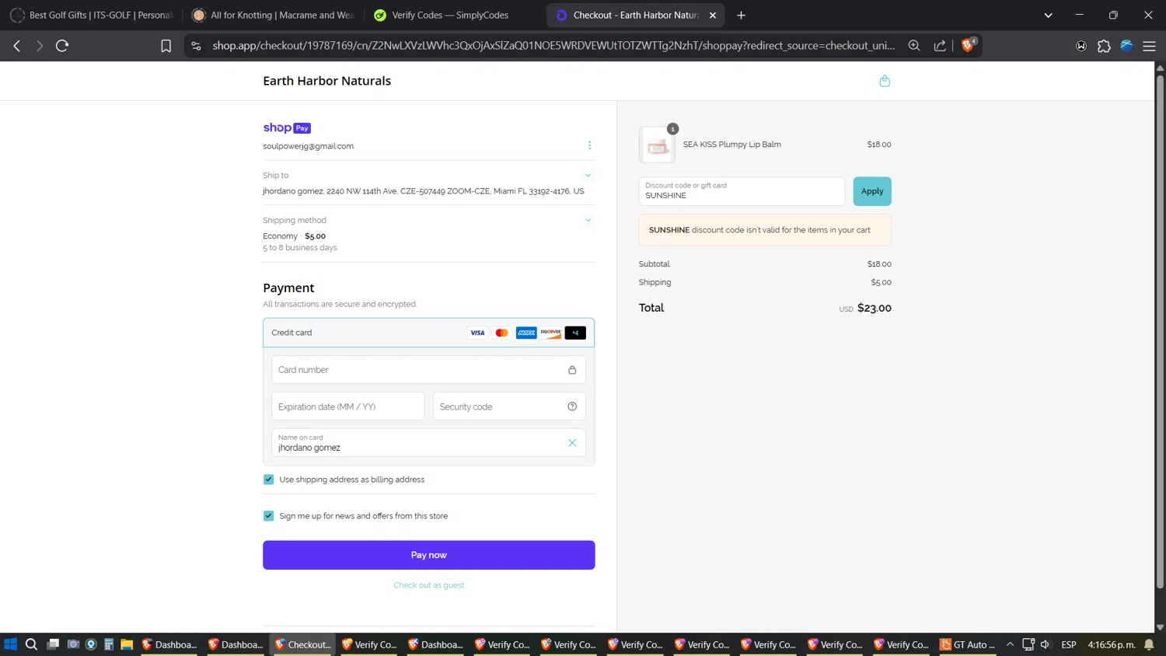Open the Brave wallet icon
The image size is (1166, 656).
(x=1081, y=46)
